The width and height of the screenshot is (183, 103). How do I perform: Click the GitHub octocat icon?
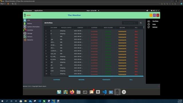coord(149,27)
